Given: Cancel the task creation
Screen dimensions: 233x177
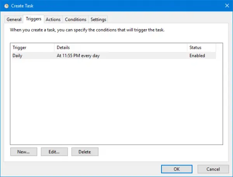Looking at the screenshot, I should tap(213, 169).
